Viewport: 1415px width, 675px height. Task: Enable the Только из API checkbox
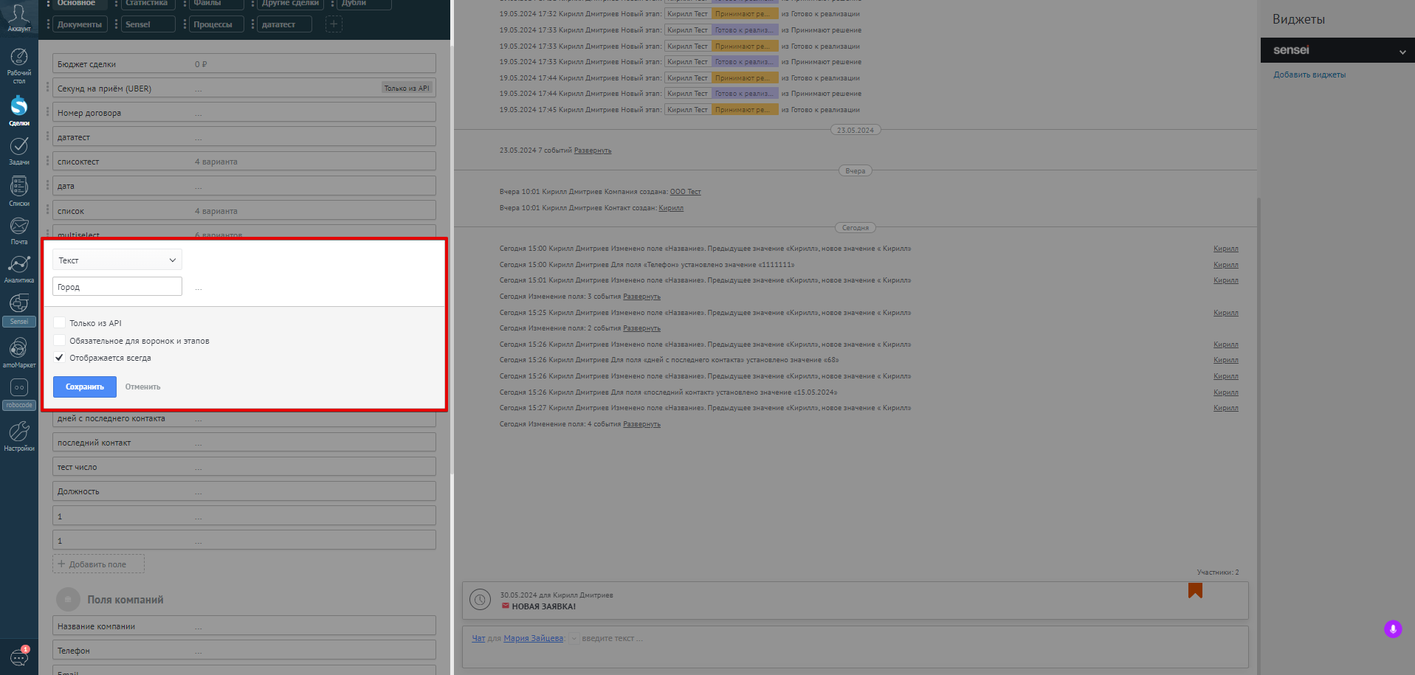tap(59, 323)
